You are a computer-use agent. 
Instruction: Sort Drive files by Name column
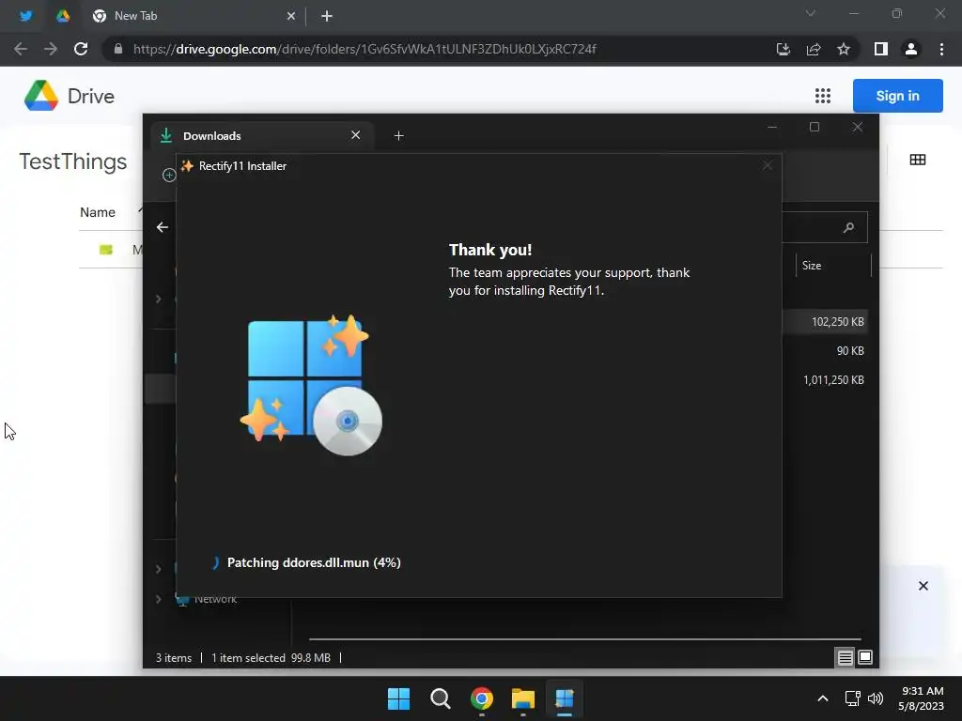point(98,212)
